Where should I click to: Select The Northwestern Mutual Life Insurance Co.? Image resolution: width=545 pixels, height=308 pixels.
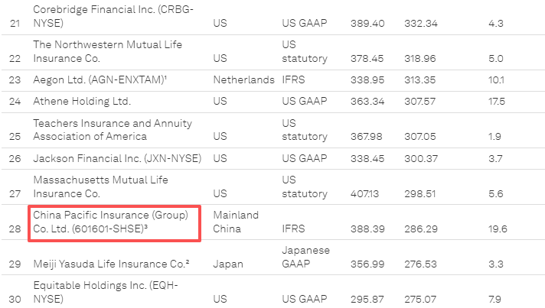[110, 51]
